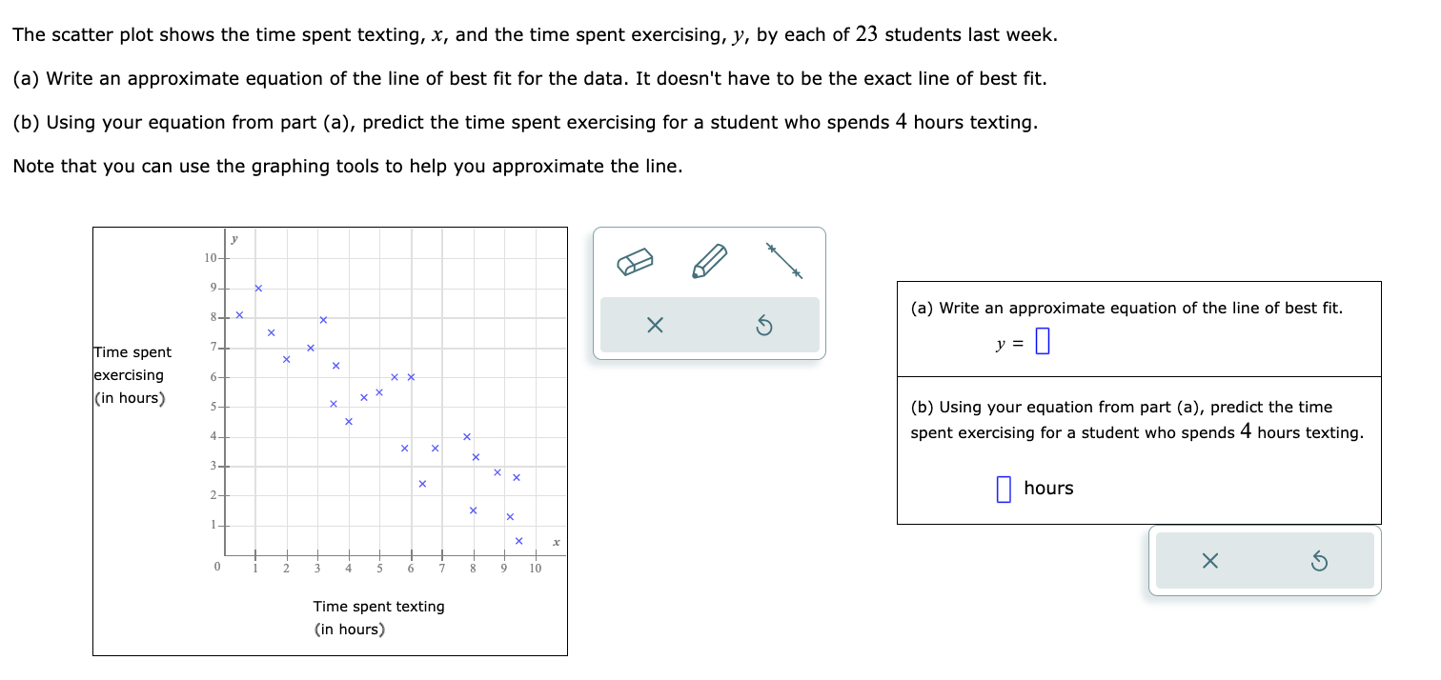Click the redo/reset arrow near the answer panel
1441x680 pixels.
(x=1321, y=561)
